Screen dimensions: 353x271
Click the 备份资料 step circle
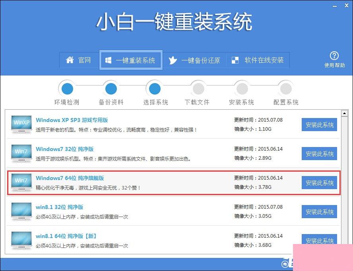pyautogui.click(x=111, y=89)
